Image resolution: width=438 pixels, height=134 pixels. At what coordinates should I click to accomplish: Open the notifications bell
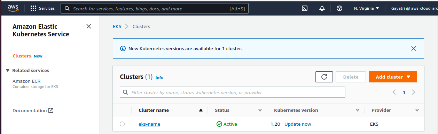pyautogui.click(x=322, y=8)
